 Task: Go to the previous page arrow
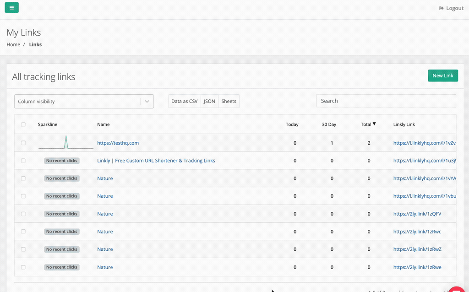[x=416, y=290]
